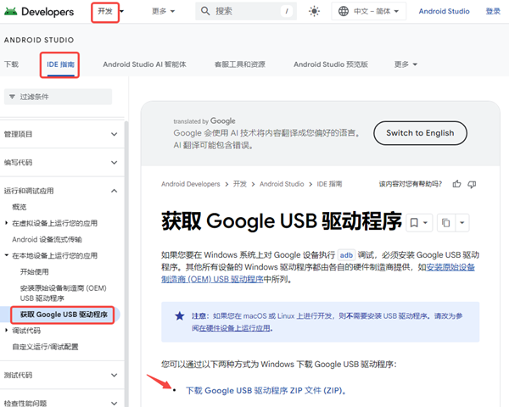Viewport: 509px width, 407px height.
Task: Expand 在虚拟设备上运行您的应用 tree item
Action: coord(6,223)
